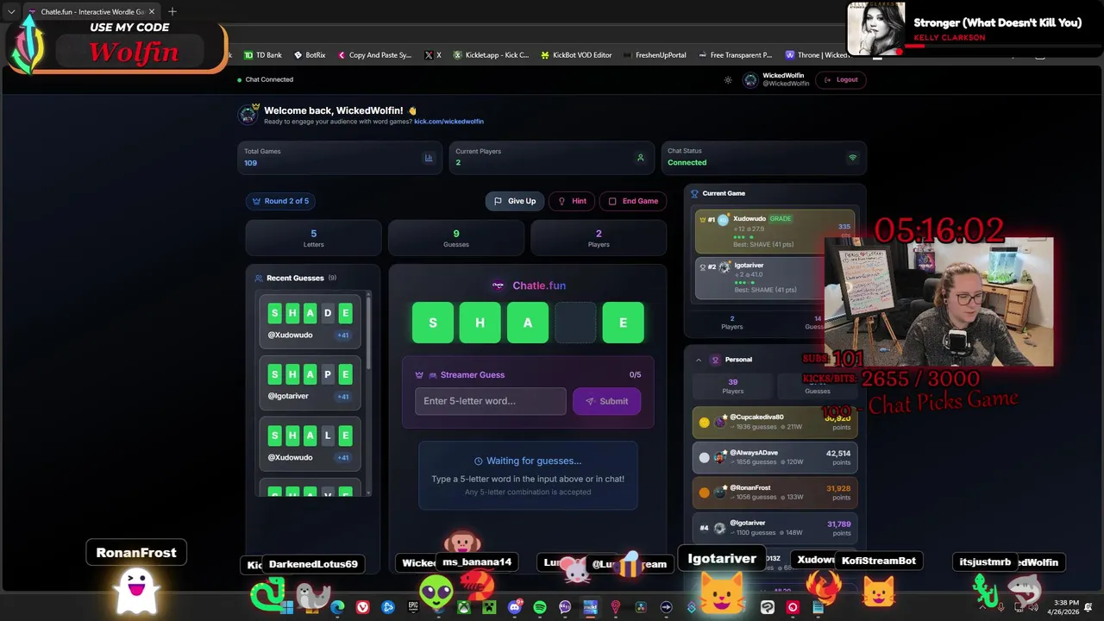Log out with the Logout button
The image size is (1104, 621).
click(840, 79)
